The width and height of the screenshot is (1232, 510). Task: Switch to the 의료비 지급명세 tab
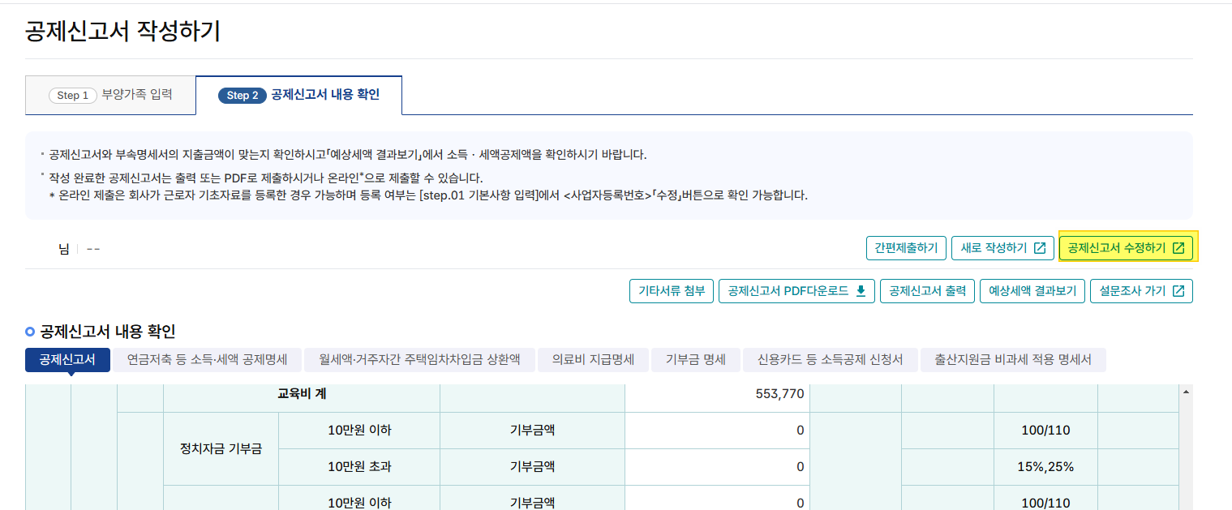(593, 360)
